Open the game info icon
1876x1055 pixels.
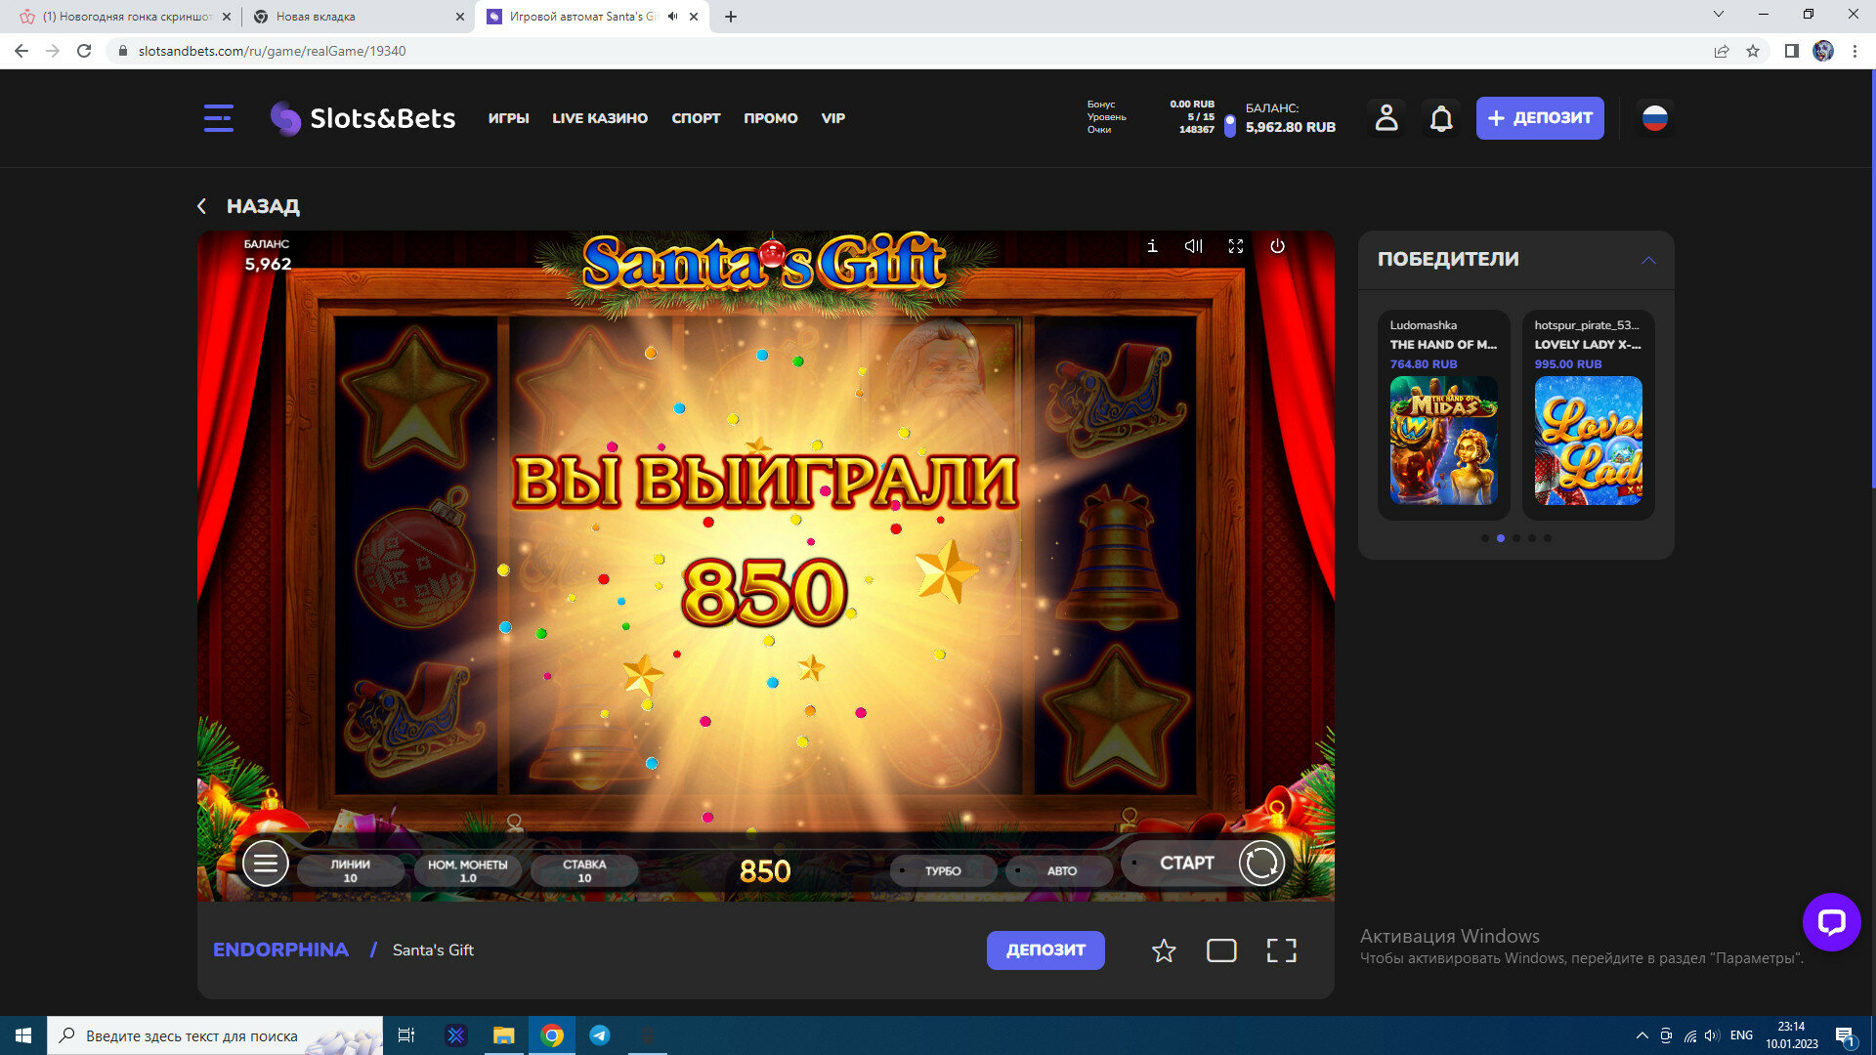(x=1152, y=246)
